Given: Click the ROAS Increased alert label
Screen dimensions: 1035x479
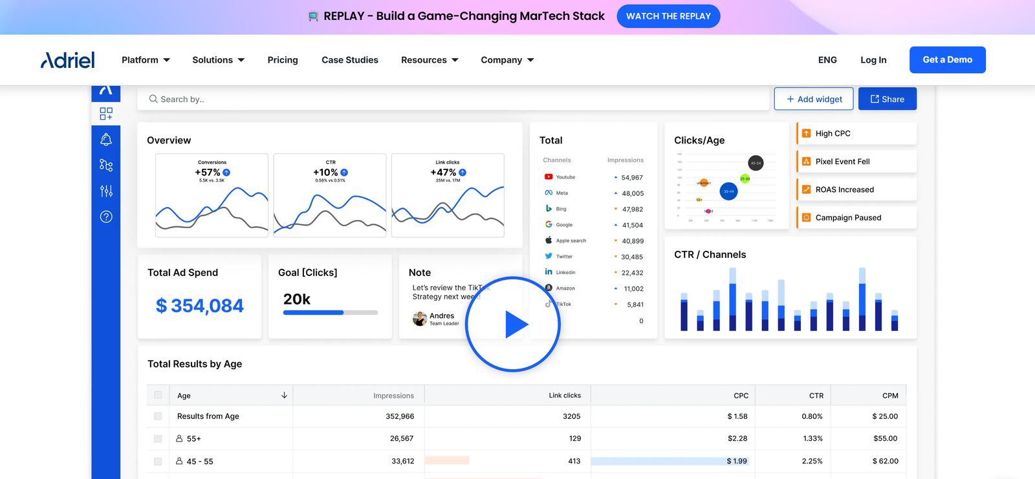Looking at the screenshot, I should click(844, 189).
